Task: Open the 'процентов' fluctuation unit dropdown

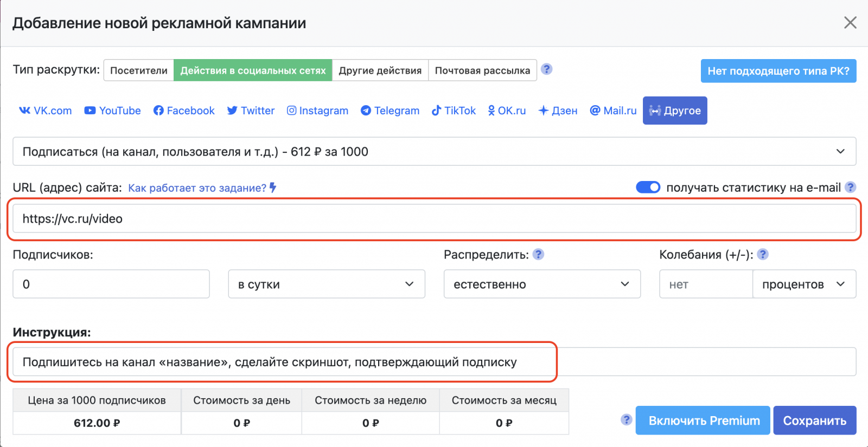Action: [803, 284]
